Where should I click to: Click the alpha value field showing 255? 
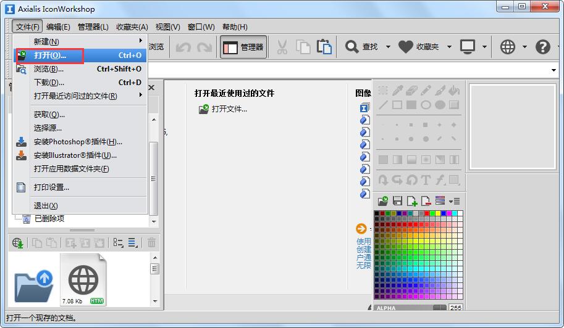(x=456, y=308)
